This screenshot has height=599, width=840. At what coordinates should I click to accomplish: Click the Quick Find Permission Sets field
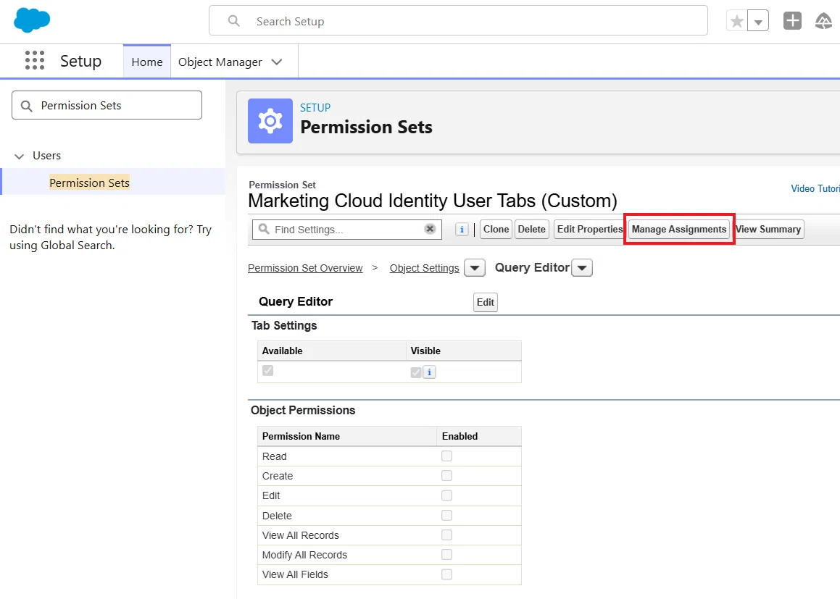[x=107, y=106]
